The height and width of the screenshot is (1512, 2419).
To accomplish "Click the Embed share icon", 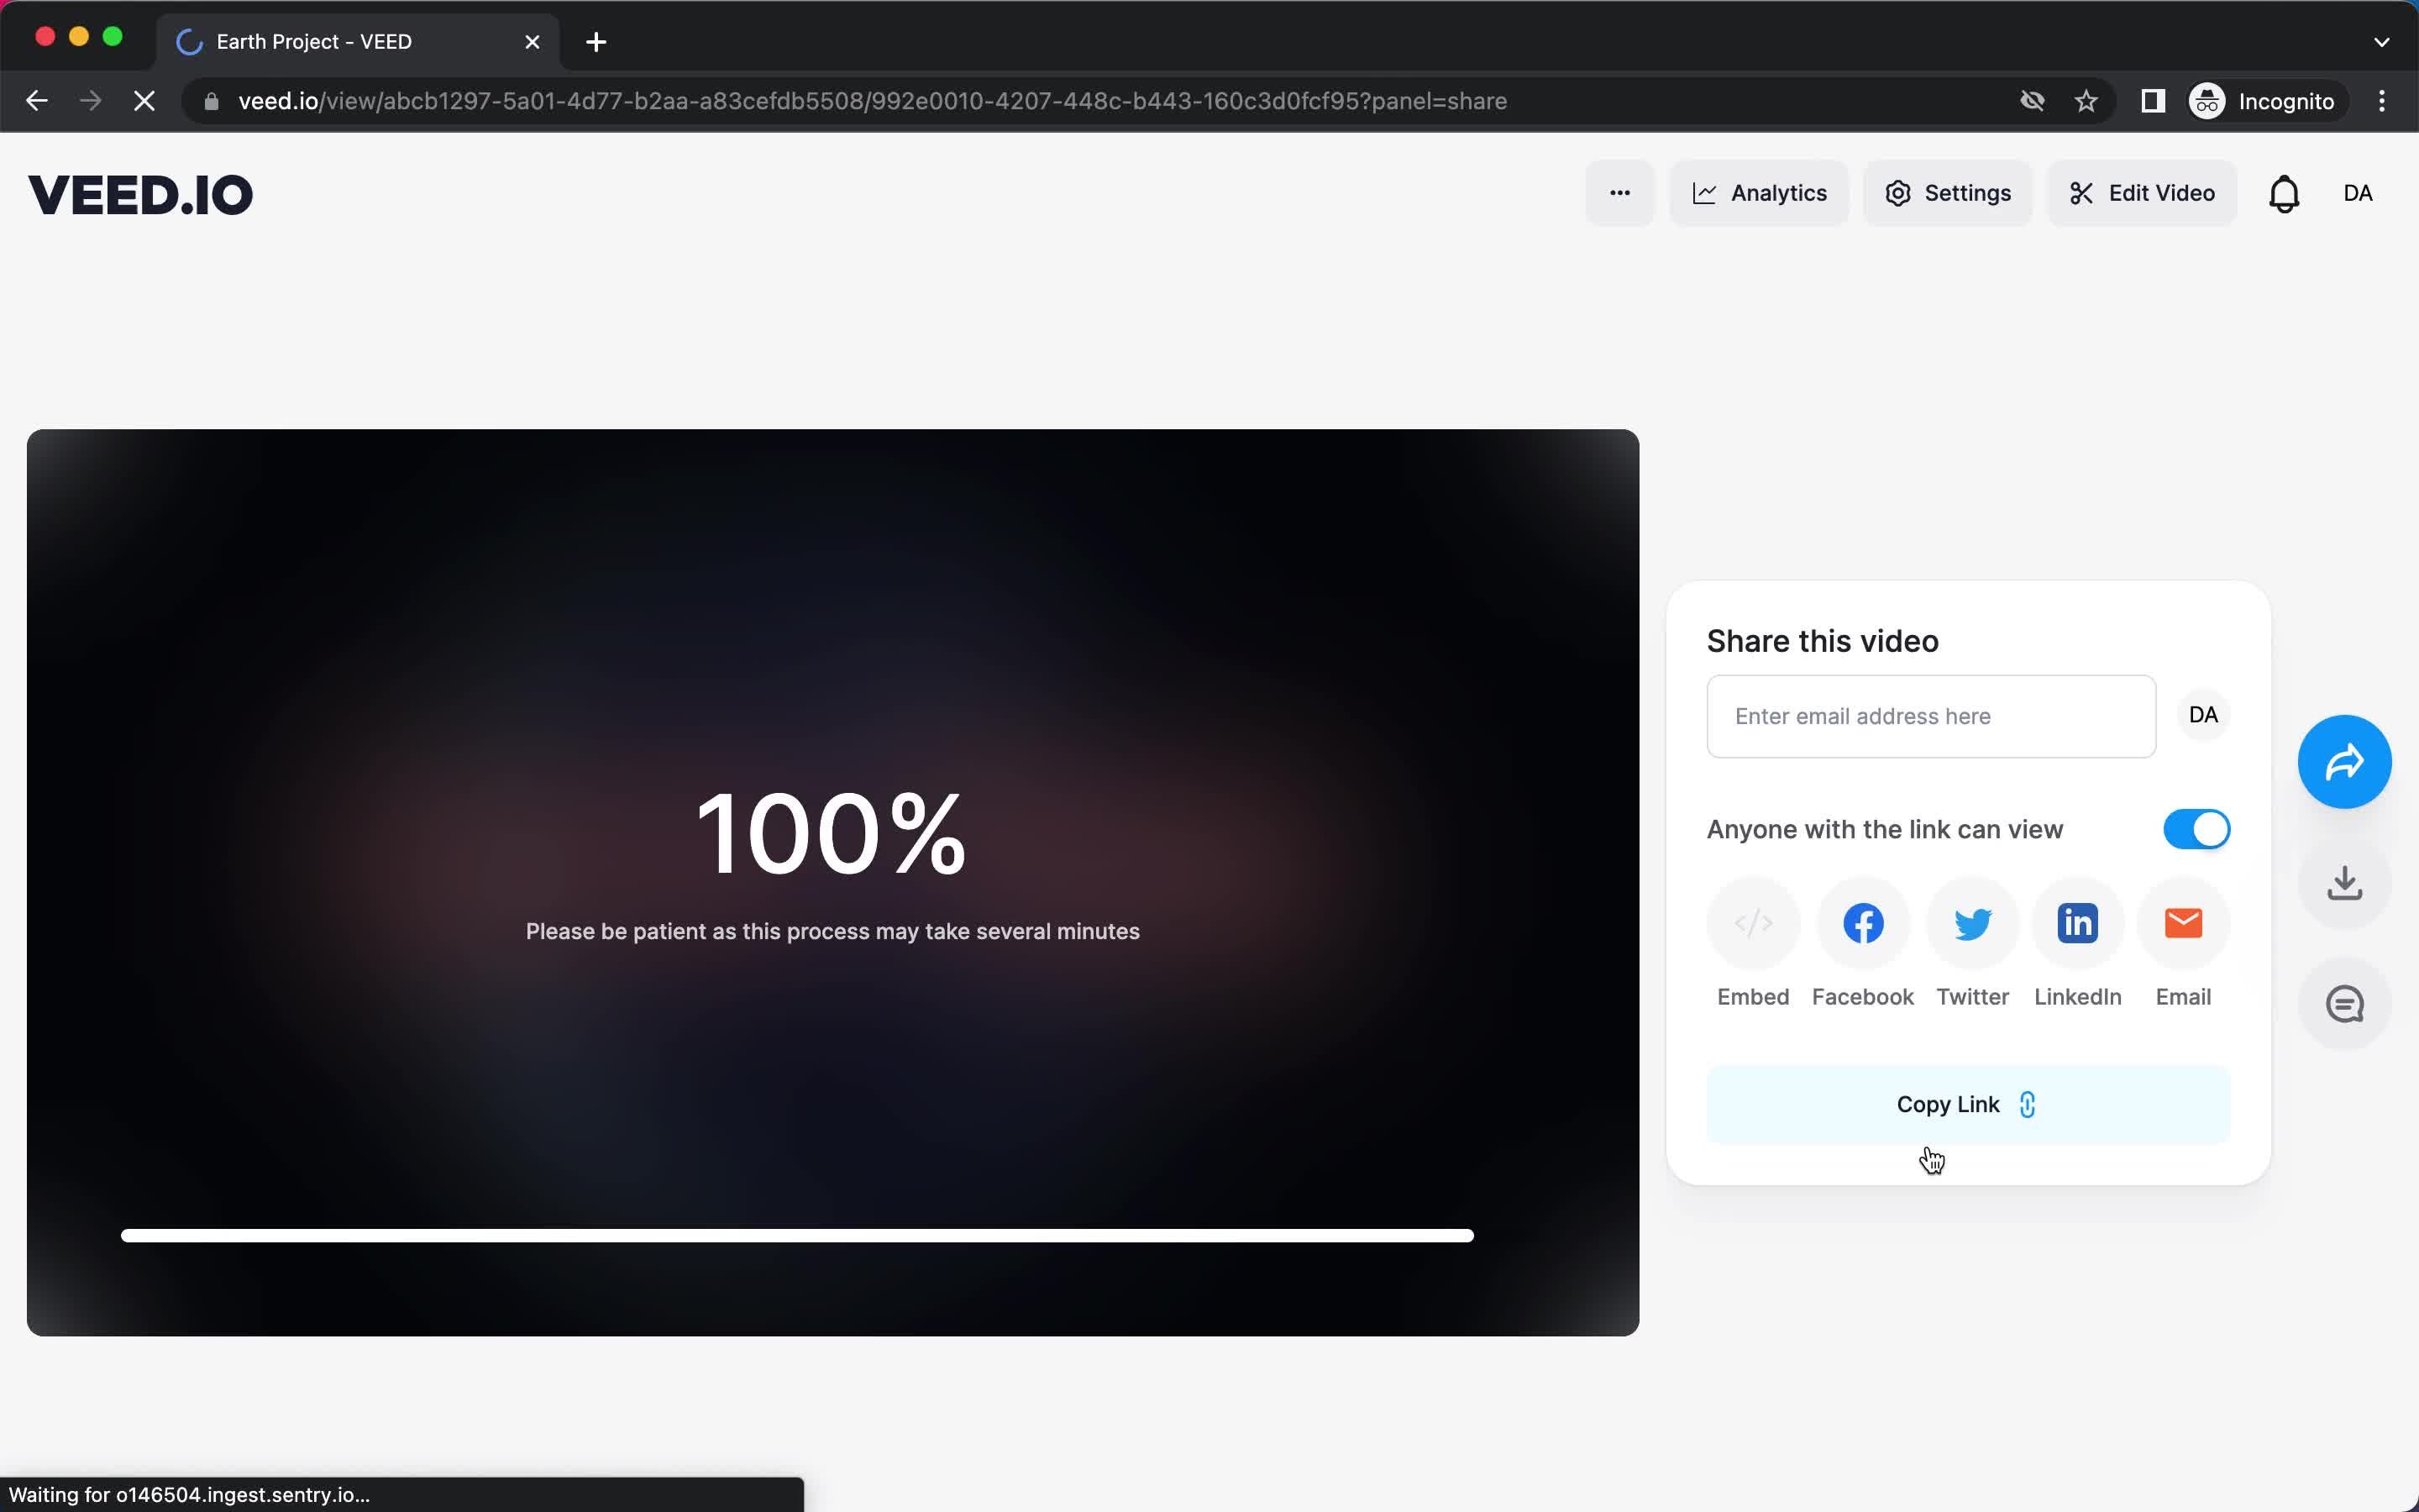I will [x=1754, y=923].
